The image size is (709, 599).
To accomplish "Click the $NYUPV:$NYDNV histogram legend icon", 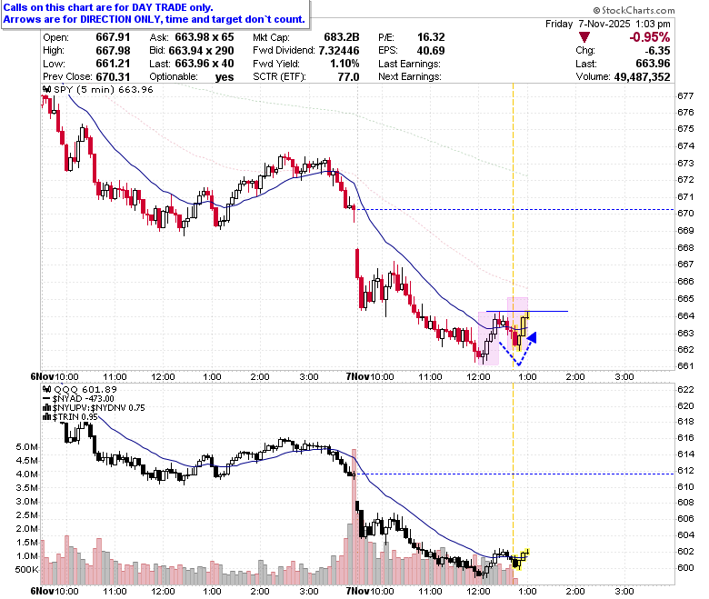I will pyautogui.click(x=46, y=408).
